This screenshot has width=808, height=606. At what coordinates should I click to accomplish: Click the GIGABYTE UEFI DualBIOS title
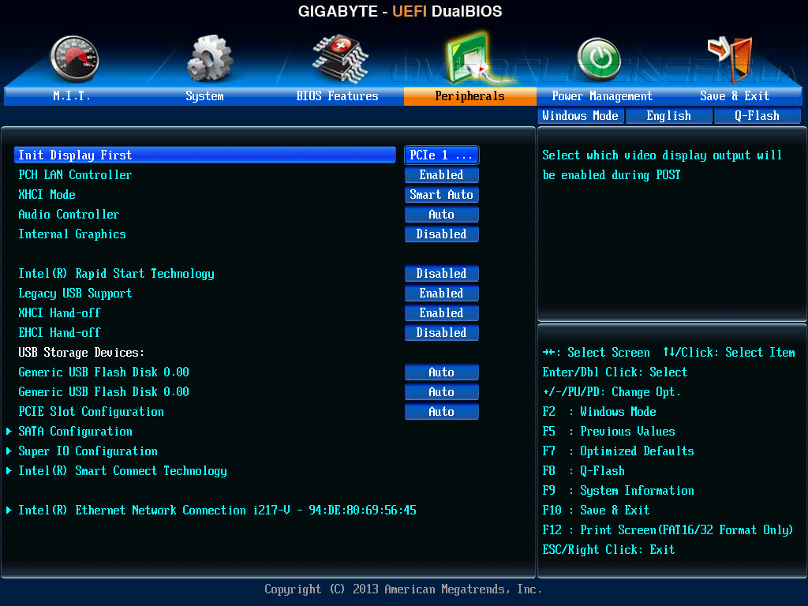point(400,11)
